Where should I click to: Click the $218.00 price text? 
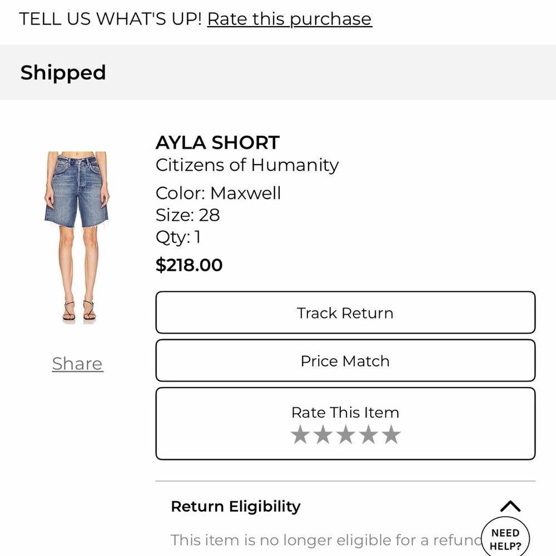[189, 265]
